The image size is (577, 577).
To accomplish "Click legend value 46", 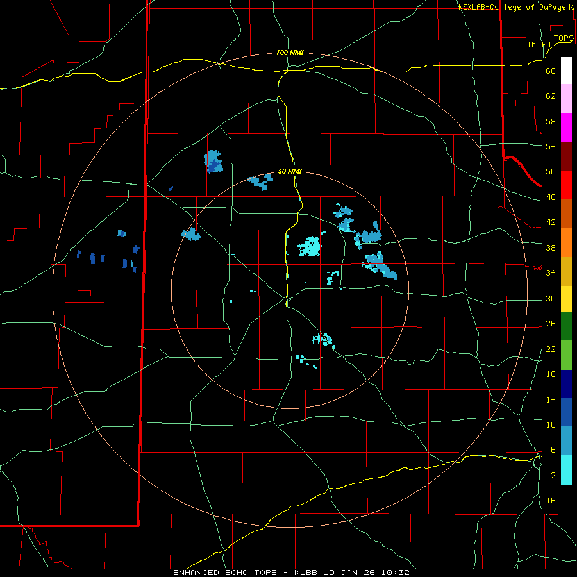I will click(551, 197).
